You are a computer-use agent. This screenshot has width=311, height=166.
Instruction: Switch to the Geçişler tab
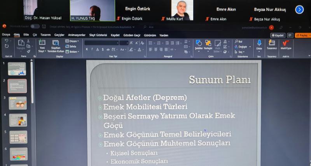point(59,35)
